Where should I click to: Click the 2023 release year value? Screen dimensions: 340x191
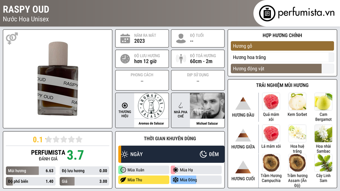tap(139, 41)
